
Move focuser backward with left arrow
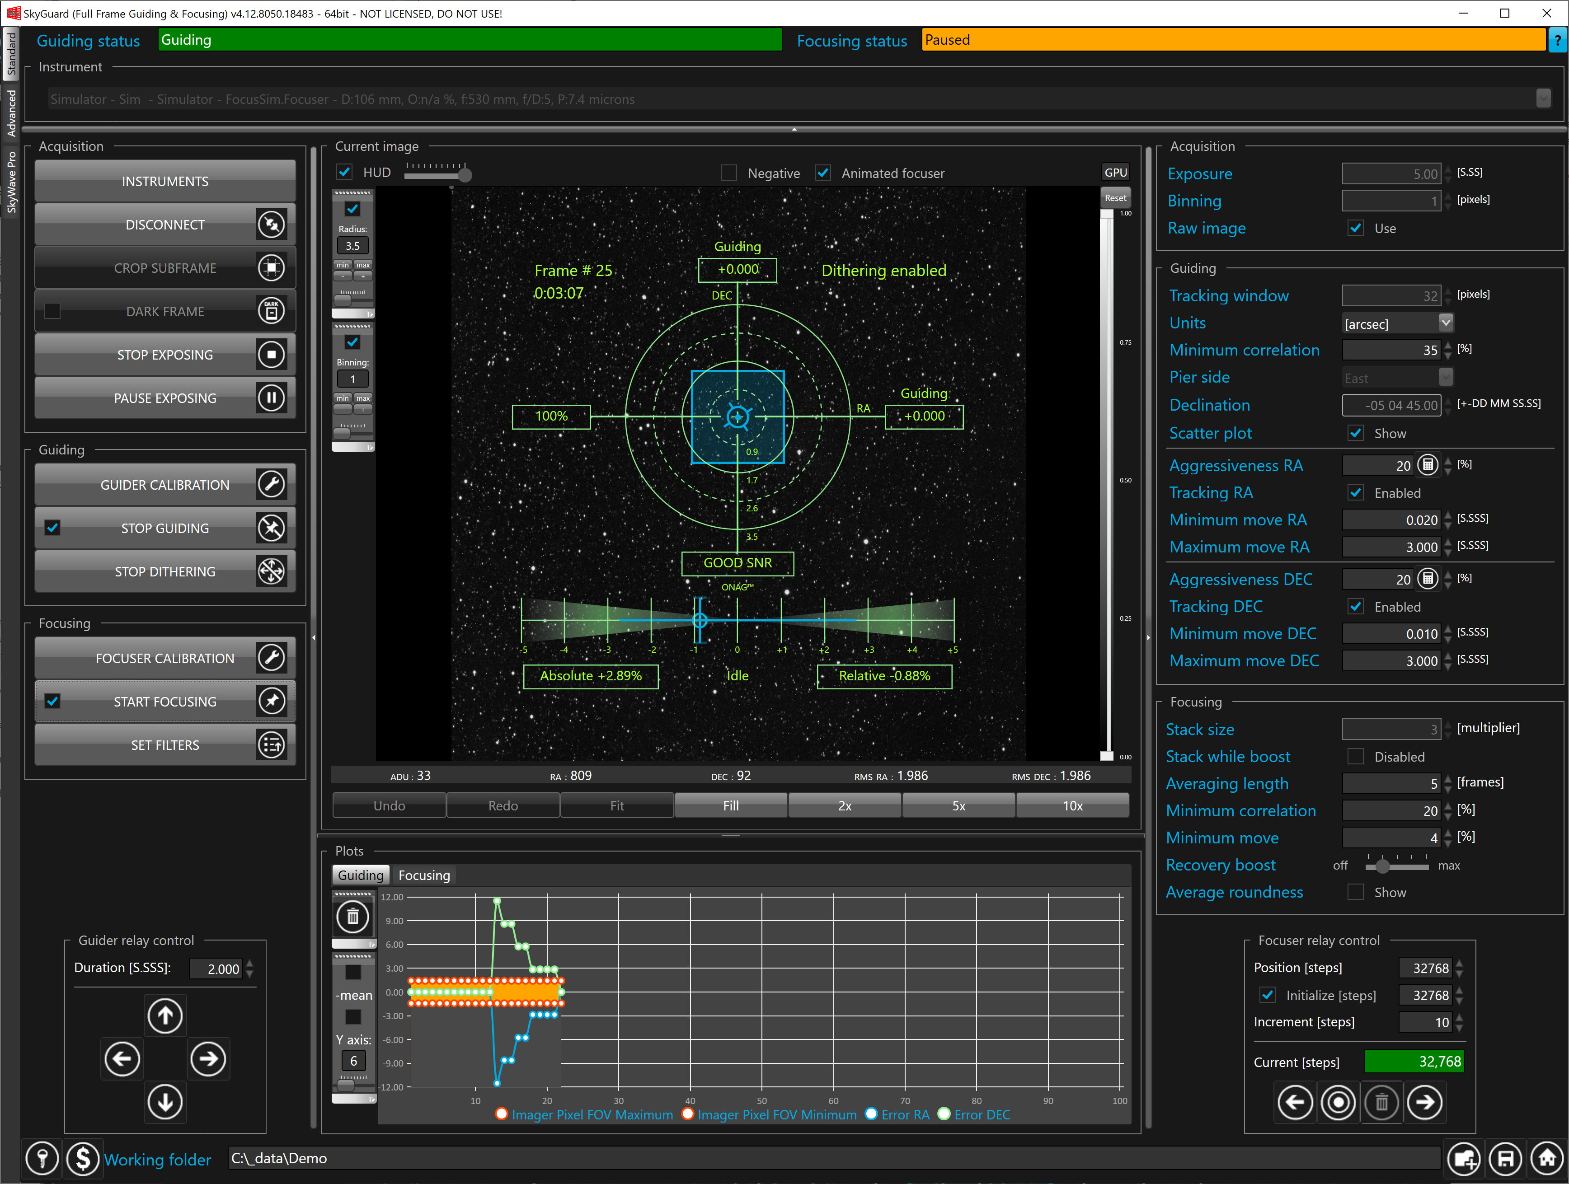[1295, 1103]
